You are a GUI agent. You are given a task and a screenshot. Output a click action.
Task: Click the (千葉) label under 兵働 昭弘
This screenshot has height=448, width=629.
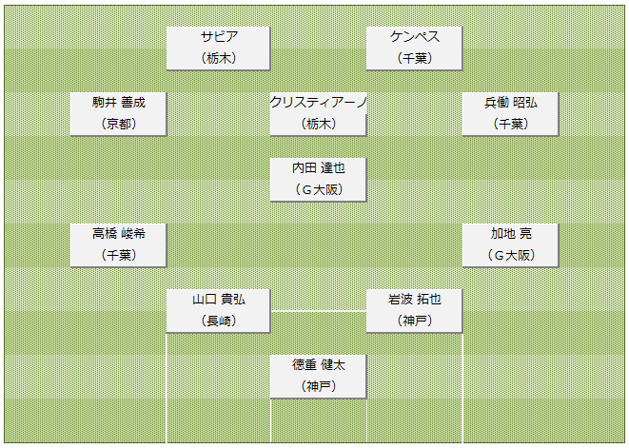point(511,124)
